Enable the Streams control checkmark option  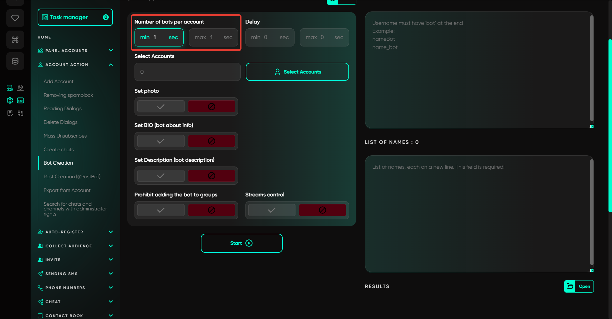(272, 210)
